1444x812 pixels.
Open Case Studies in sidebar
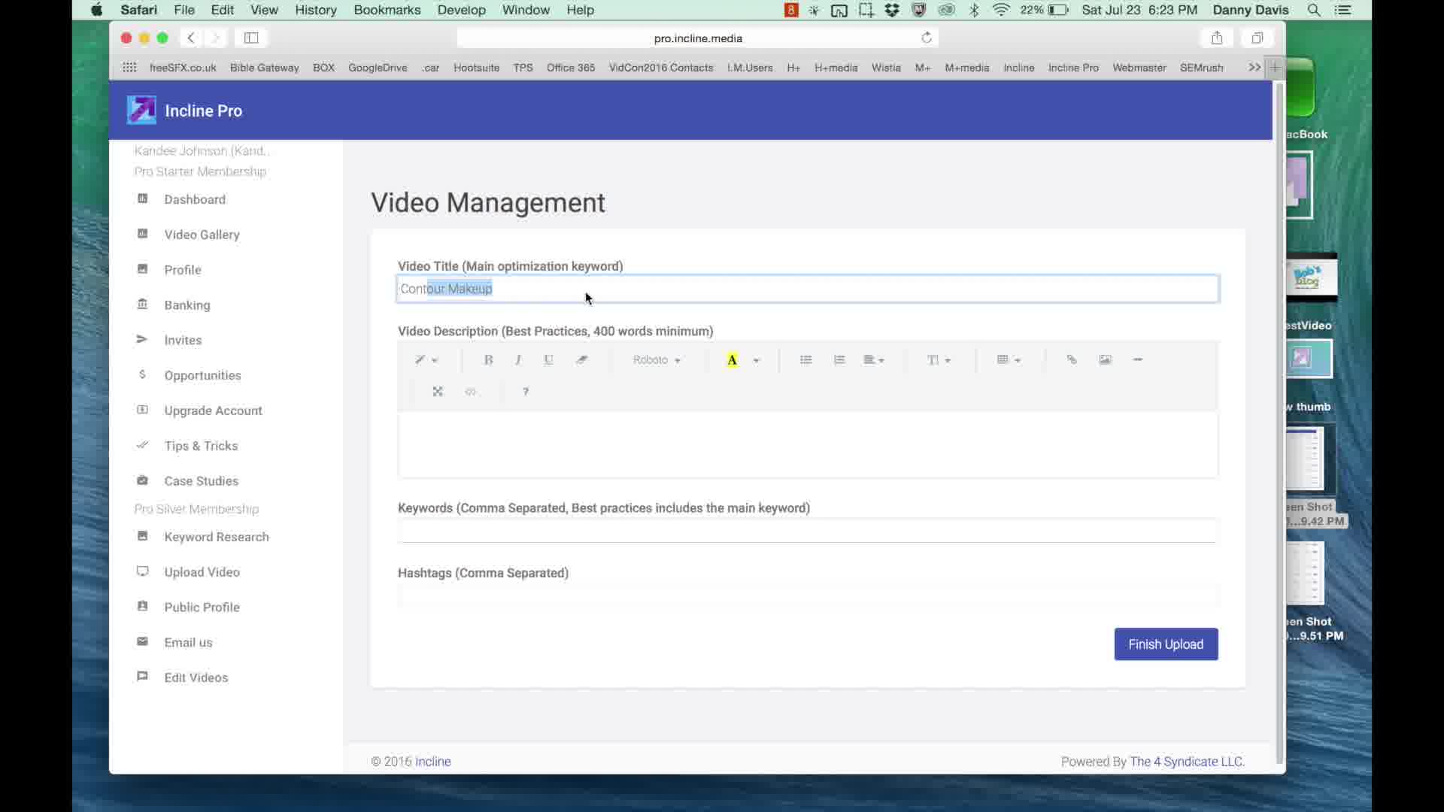click(x=201, y=481)
